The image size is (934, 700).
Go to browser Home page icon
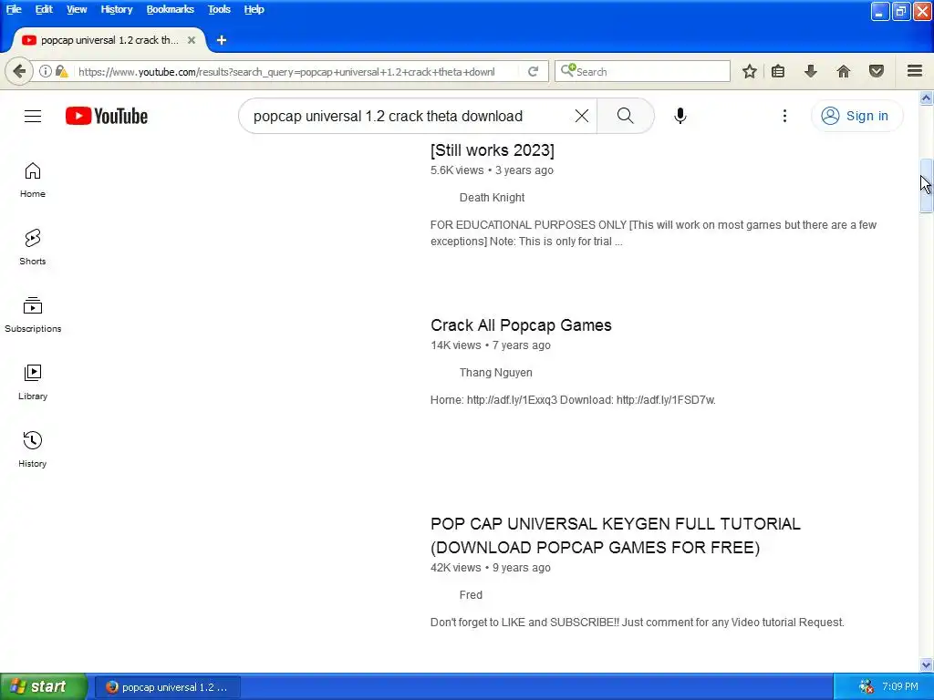(x=844, y=71)
